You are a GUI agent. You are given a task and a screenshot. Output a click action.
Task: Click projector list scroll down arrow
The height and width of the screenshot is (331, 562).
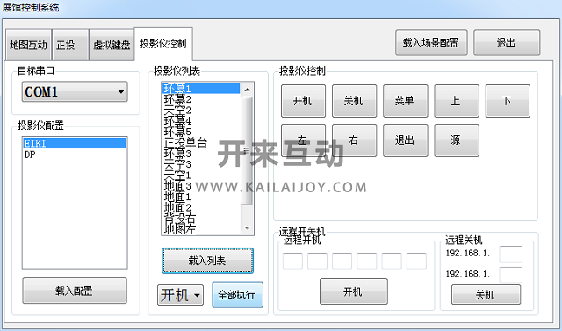pyautogui.click(x=247, y=227)
